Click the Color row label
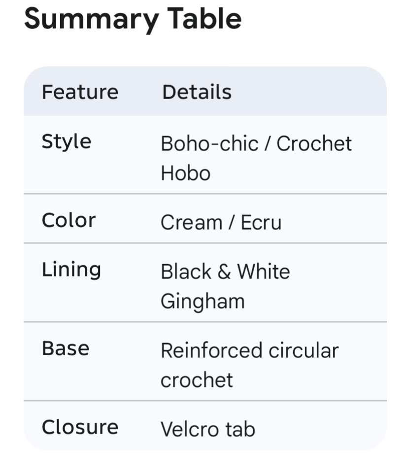 (x=68, y=220)
